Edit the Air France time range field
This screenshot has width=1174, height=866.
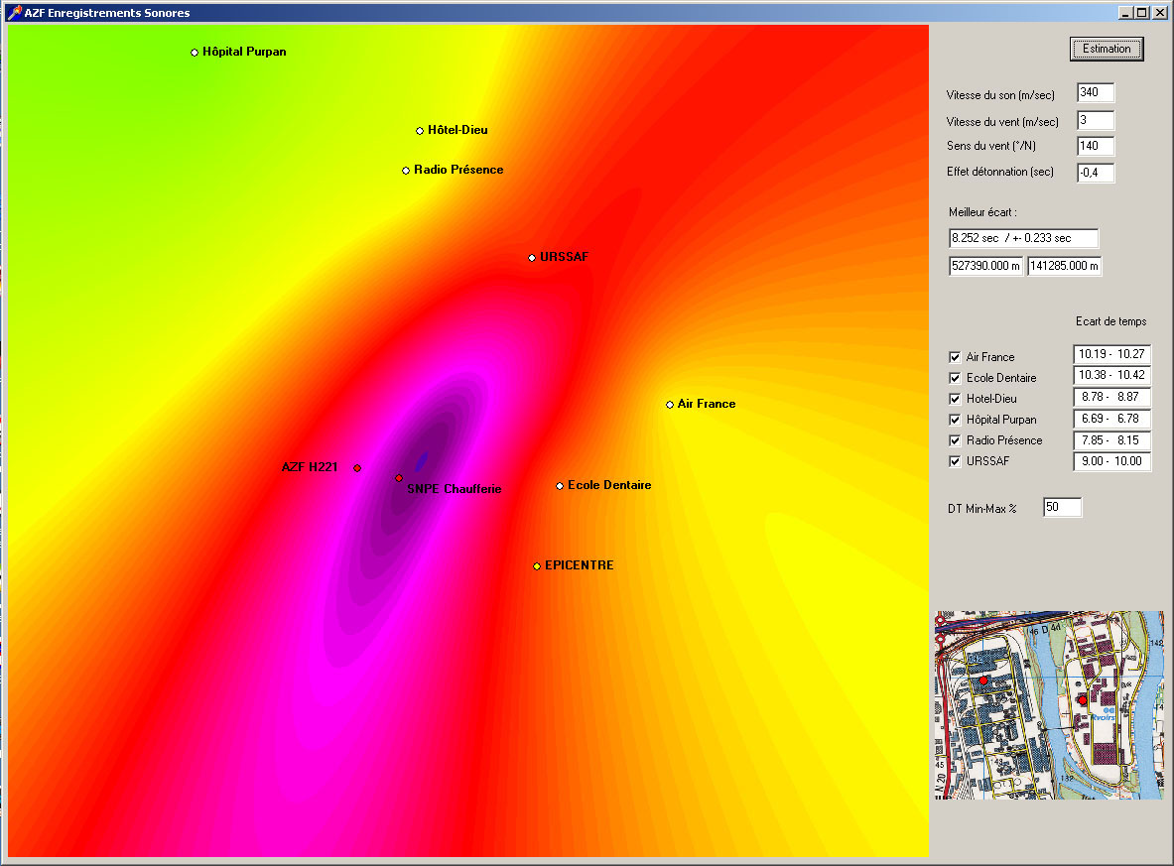[x=1111, y=354]
